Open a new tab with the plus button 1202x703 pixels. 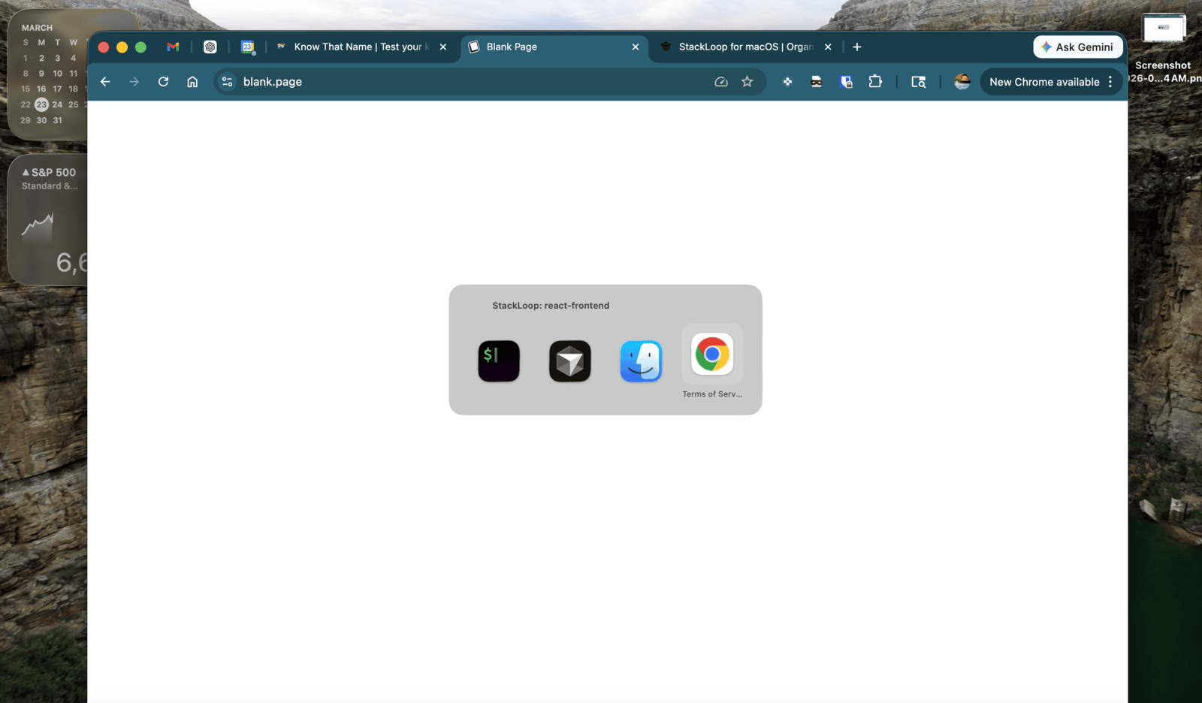click(x=856, y=47)
